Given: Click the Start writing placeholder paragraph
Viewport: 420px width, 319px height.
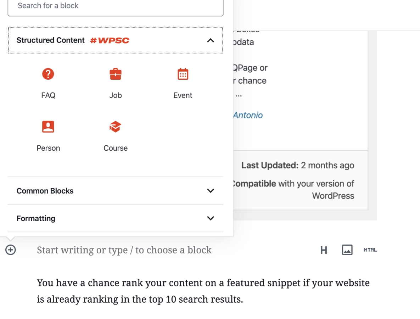Looking at the screenshot, I should (x=124, y=250).
